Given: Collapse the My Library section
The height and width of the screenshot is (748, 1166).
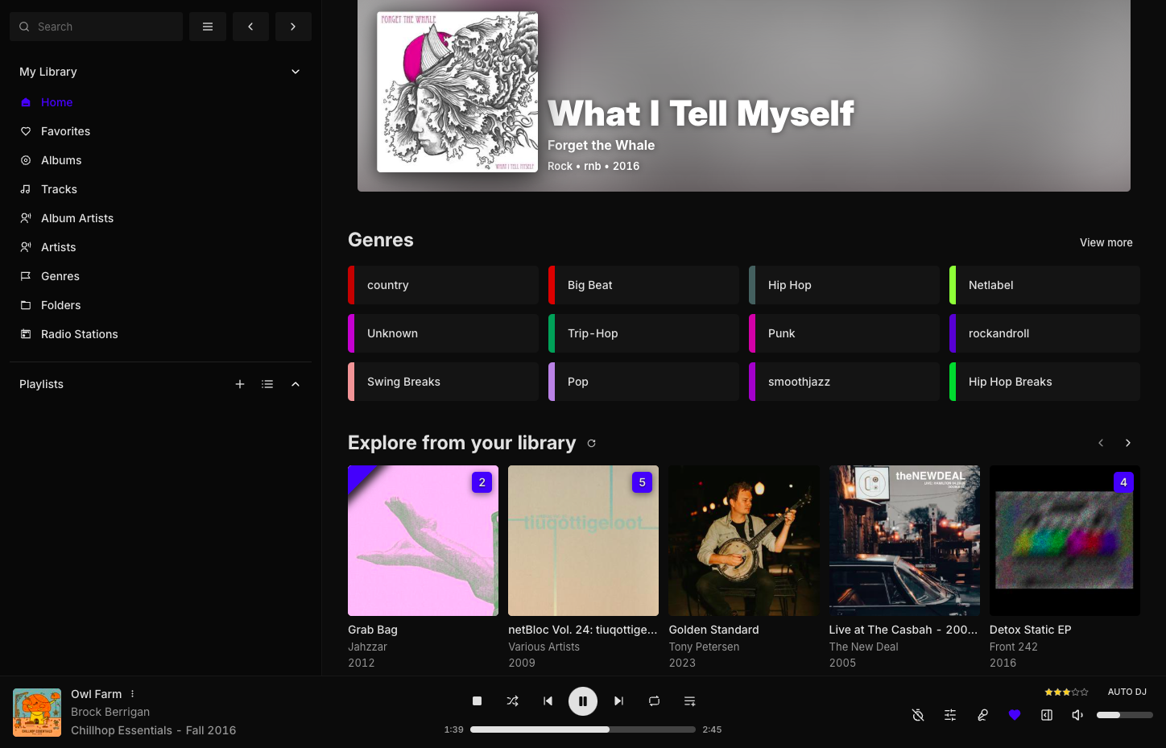Looking at the screenshot, I should tap(296, 72).
